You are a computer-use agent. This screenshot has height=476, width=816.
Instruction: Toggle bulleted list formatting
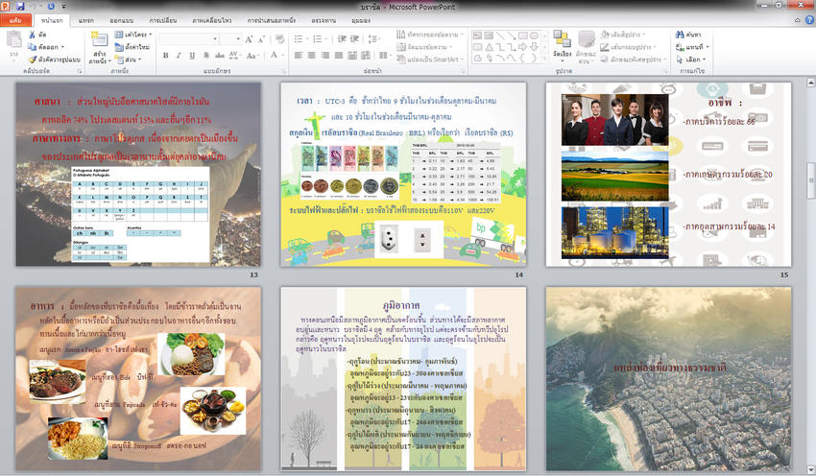point(299,39)
